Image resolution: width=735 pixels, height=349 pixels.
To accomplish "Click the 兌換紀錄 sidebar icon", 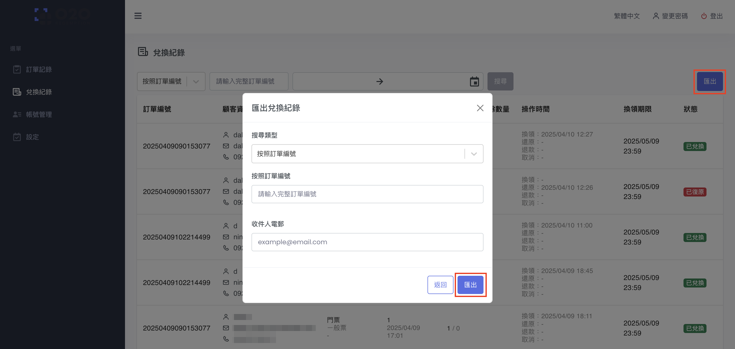I will [17, 92].
